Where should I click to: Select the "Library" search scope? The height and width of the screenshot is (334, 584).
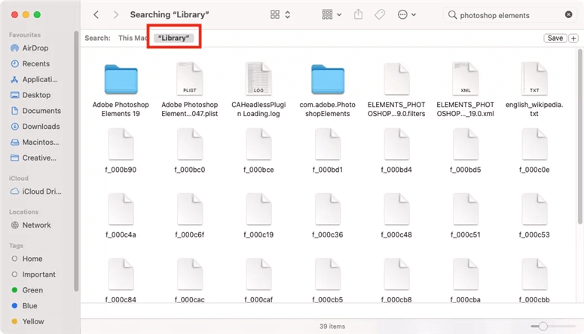click(173, 38)
